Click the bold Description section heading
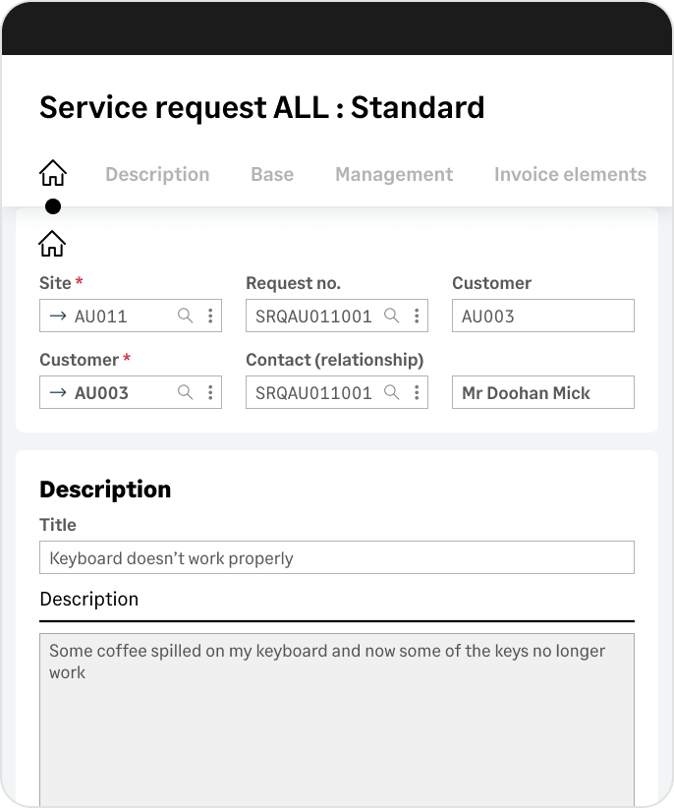This screenshot has height=808, width=674. point(105,489)
